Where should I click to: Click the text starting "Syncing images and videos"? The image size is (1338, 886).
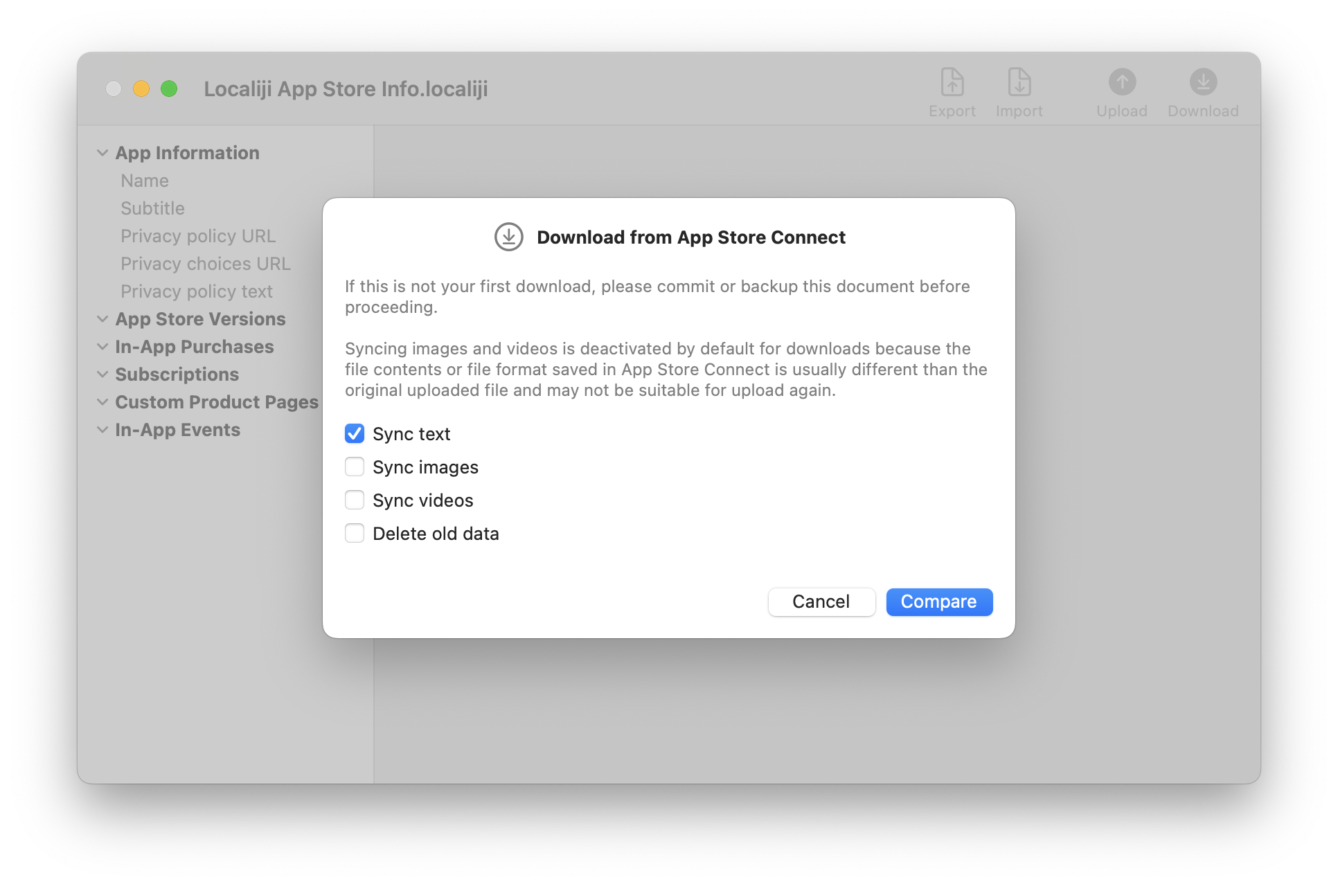(666, 369)
